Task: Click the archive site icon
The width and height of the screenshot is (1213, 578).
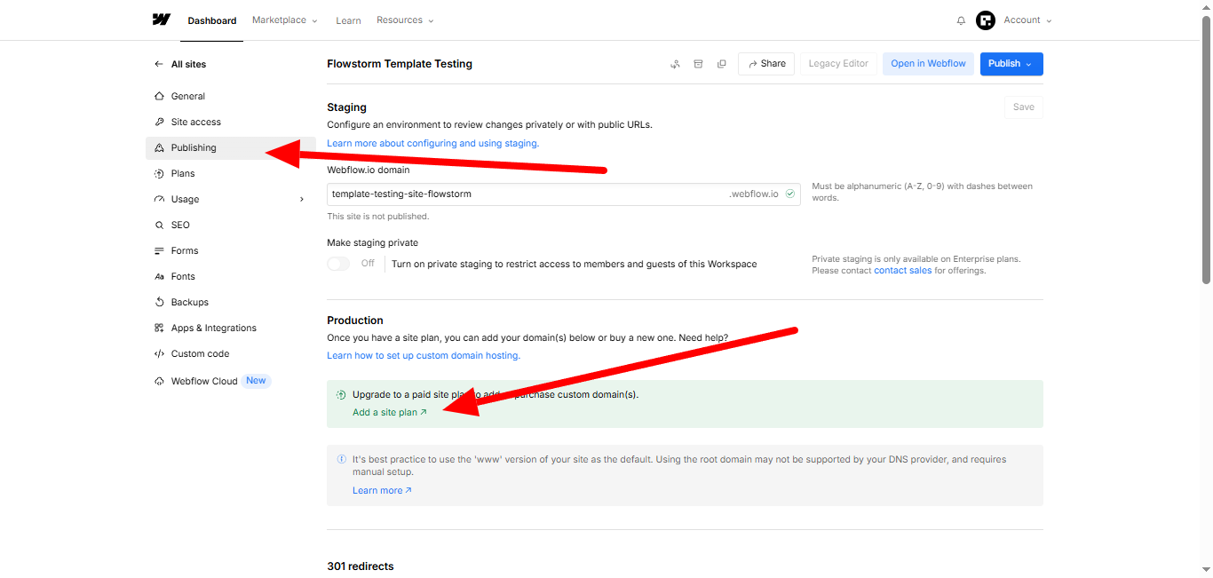Action: (698, 64)
